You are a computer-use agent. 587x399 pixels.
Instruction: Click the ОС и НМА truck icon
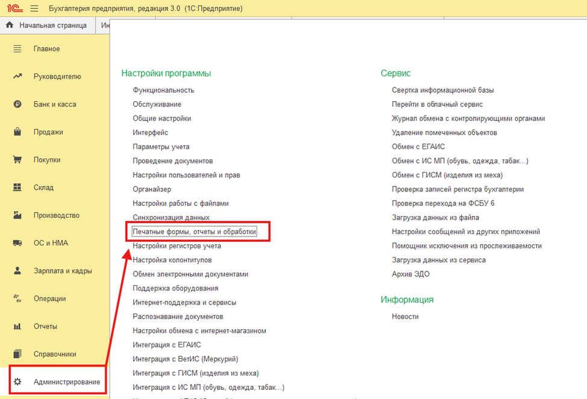(x=17, y=243)
